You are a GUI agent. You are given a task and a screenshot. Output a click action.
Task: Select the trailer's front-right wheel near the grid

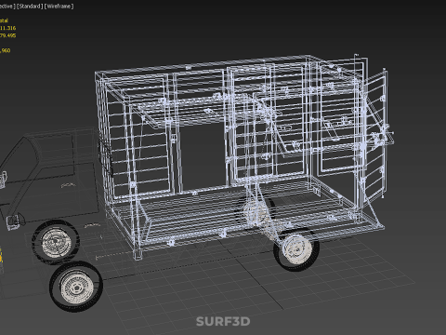pos(296,248)
